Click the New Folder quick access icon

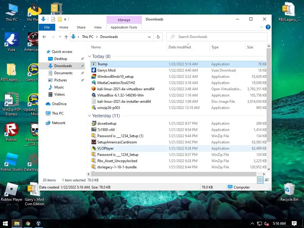(x=60, y=19)
